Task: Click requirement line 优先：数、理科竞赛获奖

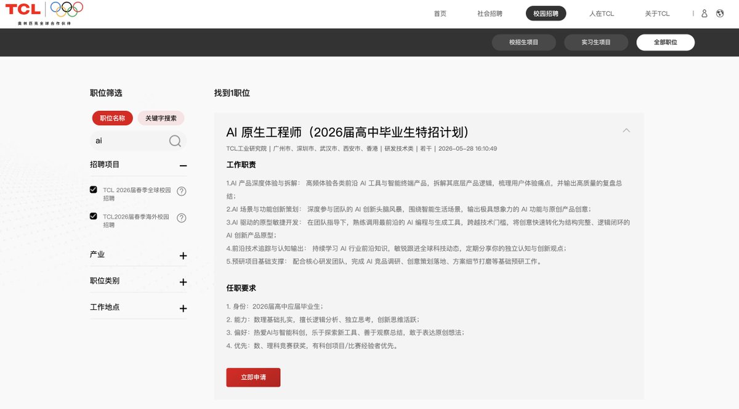Action: pyautogui.click(x=312, y=346)
